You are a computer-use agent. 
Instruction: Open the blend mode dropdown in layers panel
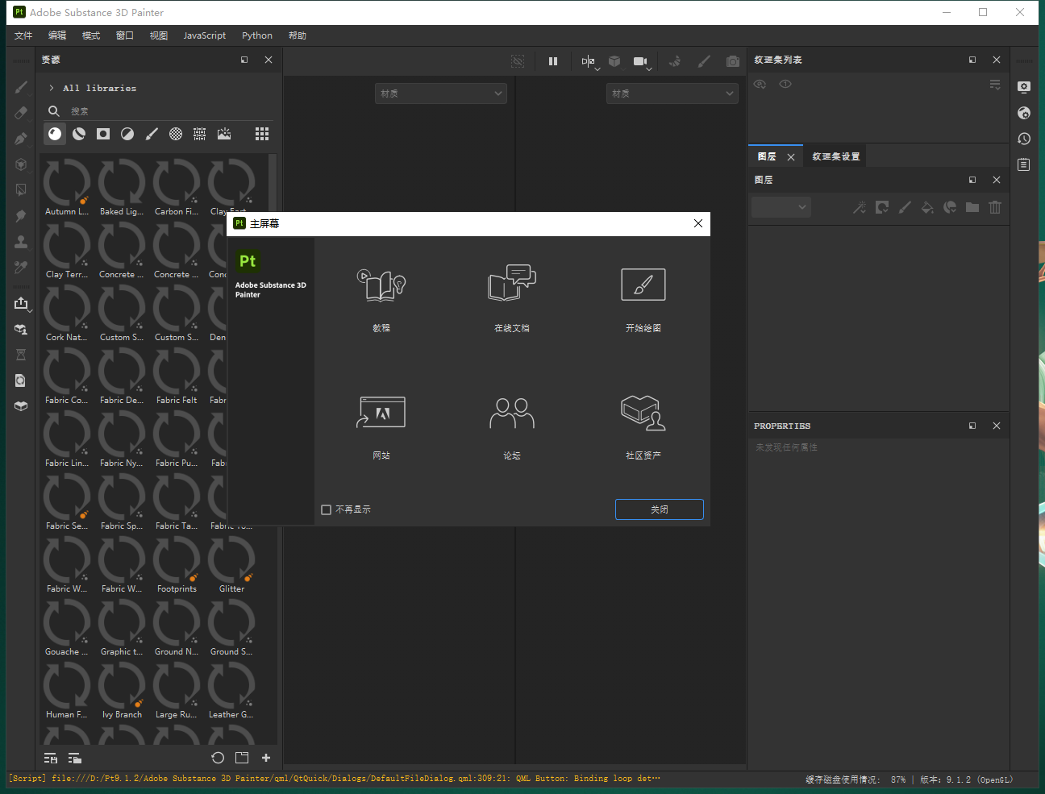pyautogui.click(x=781, y=207)
